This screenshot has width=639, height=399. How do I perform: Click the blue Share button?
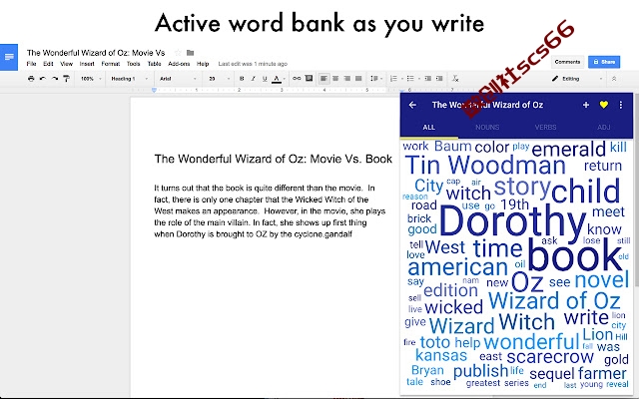604,62
